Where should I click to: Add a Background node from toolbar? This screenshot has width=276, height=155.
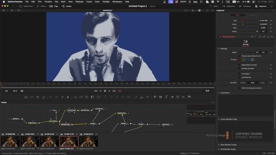26,97
